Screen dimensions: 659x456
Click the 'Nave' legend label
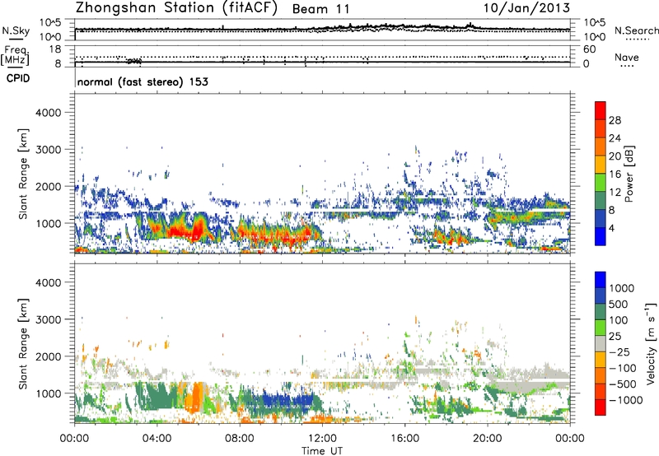point(627,58)
